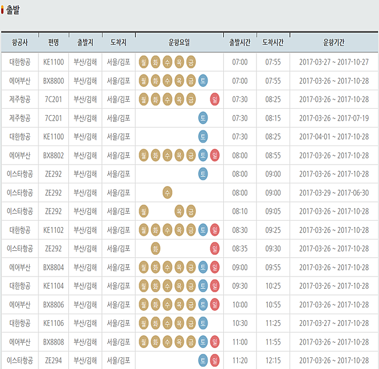Click the 2017-04-01 ~ 2017-10-28 period cell
The width and height of the screenshot is (379, 369).
(x=334, y=137)
